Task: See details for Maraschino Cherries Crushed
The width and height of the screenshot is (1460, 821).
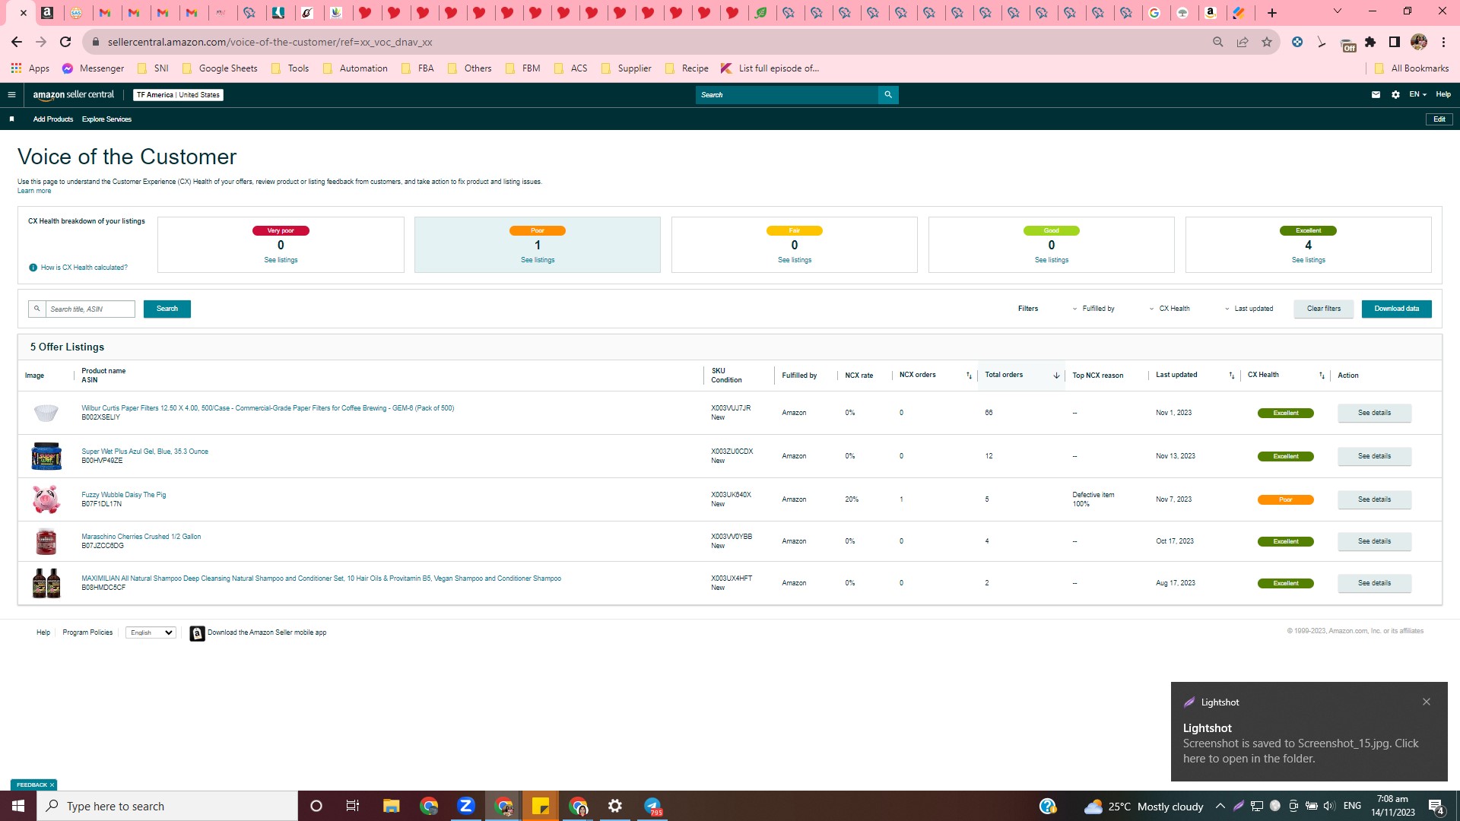Action: pos(1375,542)
